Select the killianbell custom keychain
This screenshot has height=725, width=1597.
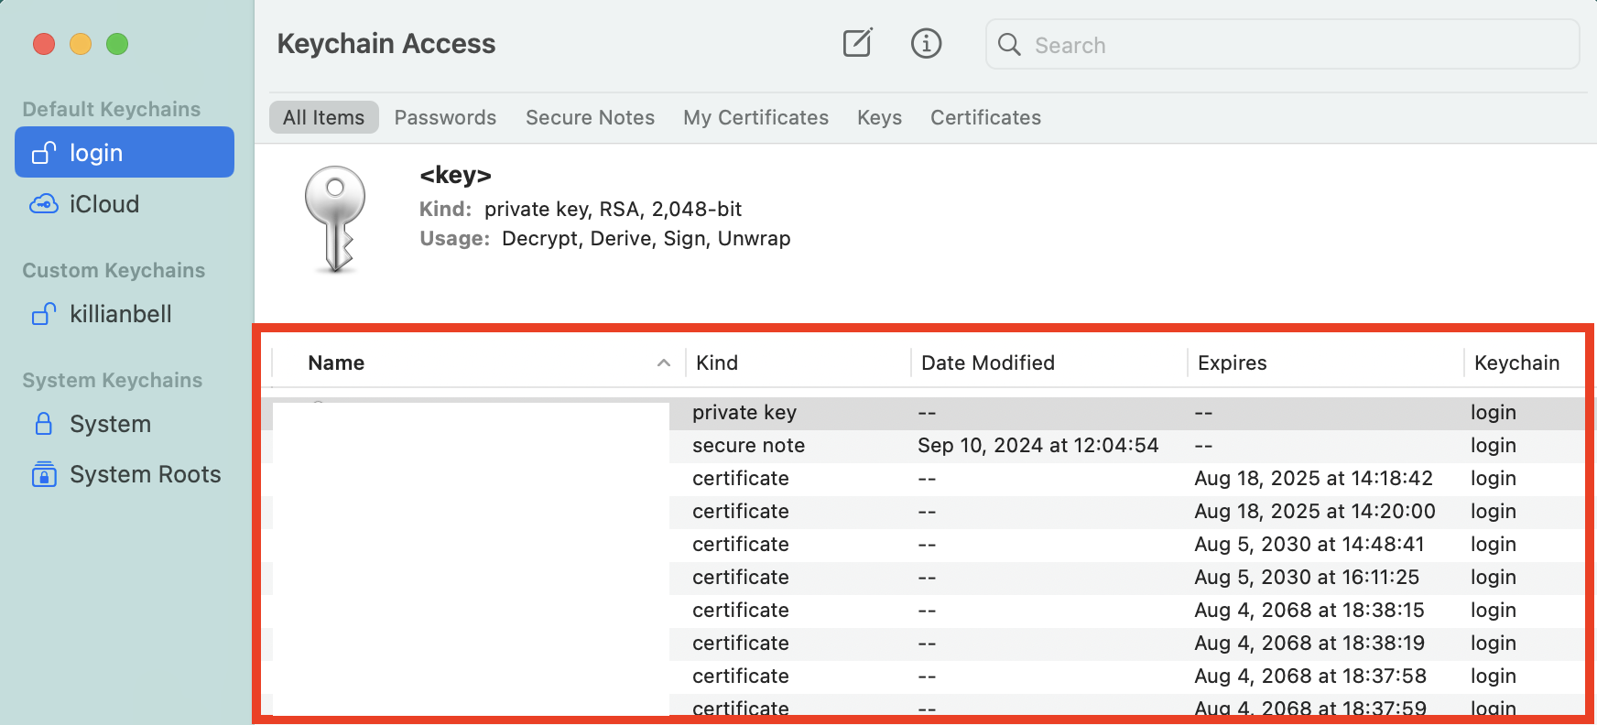pos(125,314)
